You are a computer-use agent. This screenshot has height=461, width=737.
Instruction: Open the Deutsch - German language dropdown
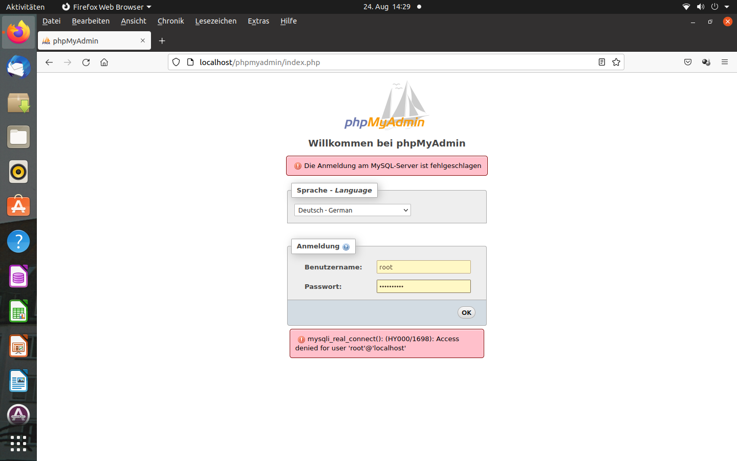[353, 210]
